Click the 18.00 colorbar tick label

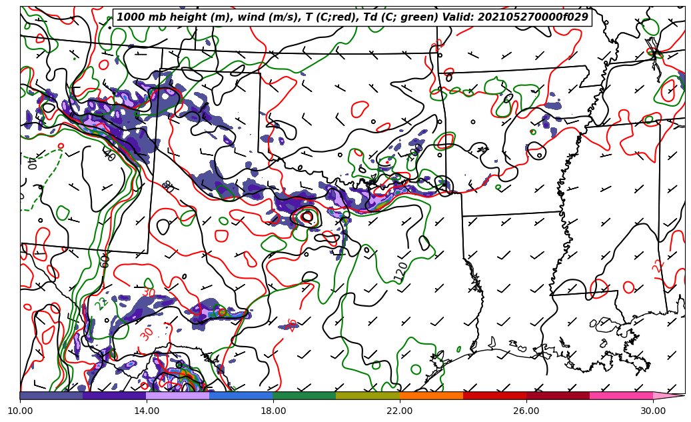pyautogui.click(x=273, y=411)
